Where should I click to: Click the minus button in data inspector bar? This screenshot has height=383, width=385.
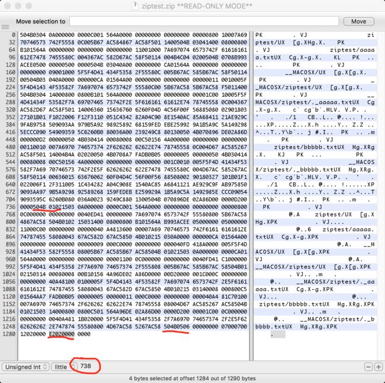(x=368, y=367)
